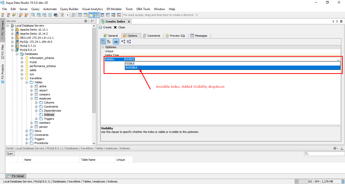Viewport: 345px width, 184px height.
Task: Open the Automate menu
Action: (50, 9)
